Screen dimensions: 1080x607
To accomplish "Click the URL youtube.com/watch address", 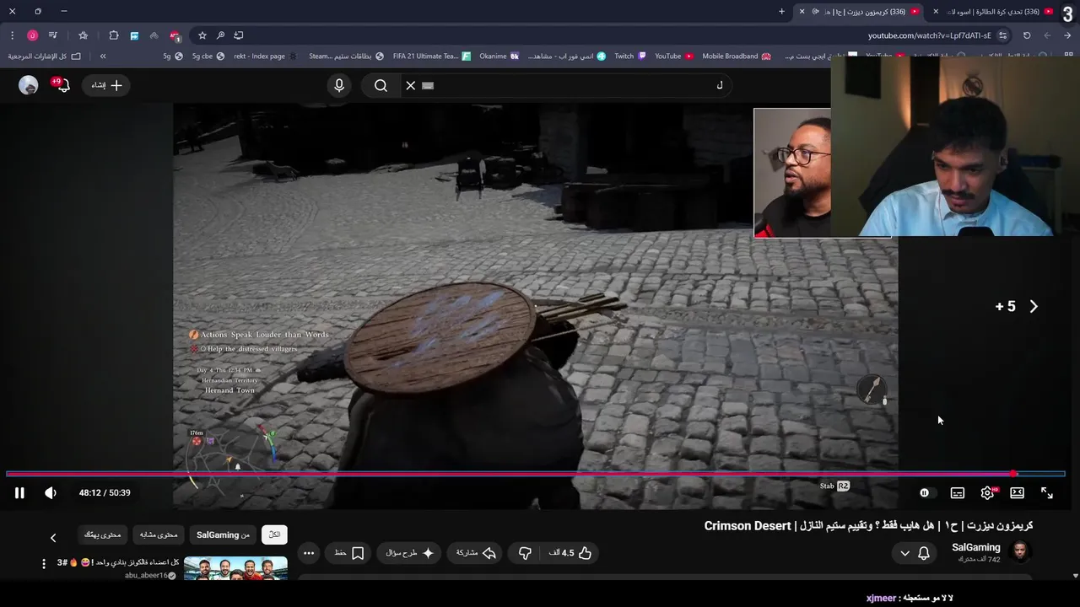I will (930, 35).
